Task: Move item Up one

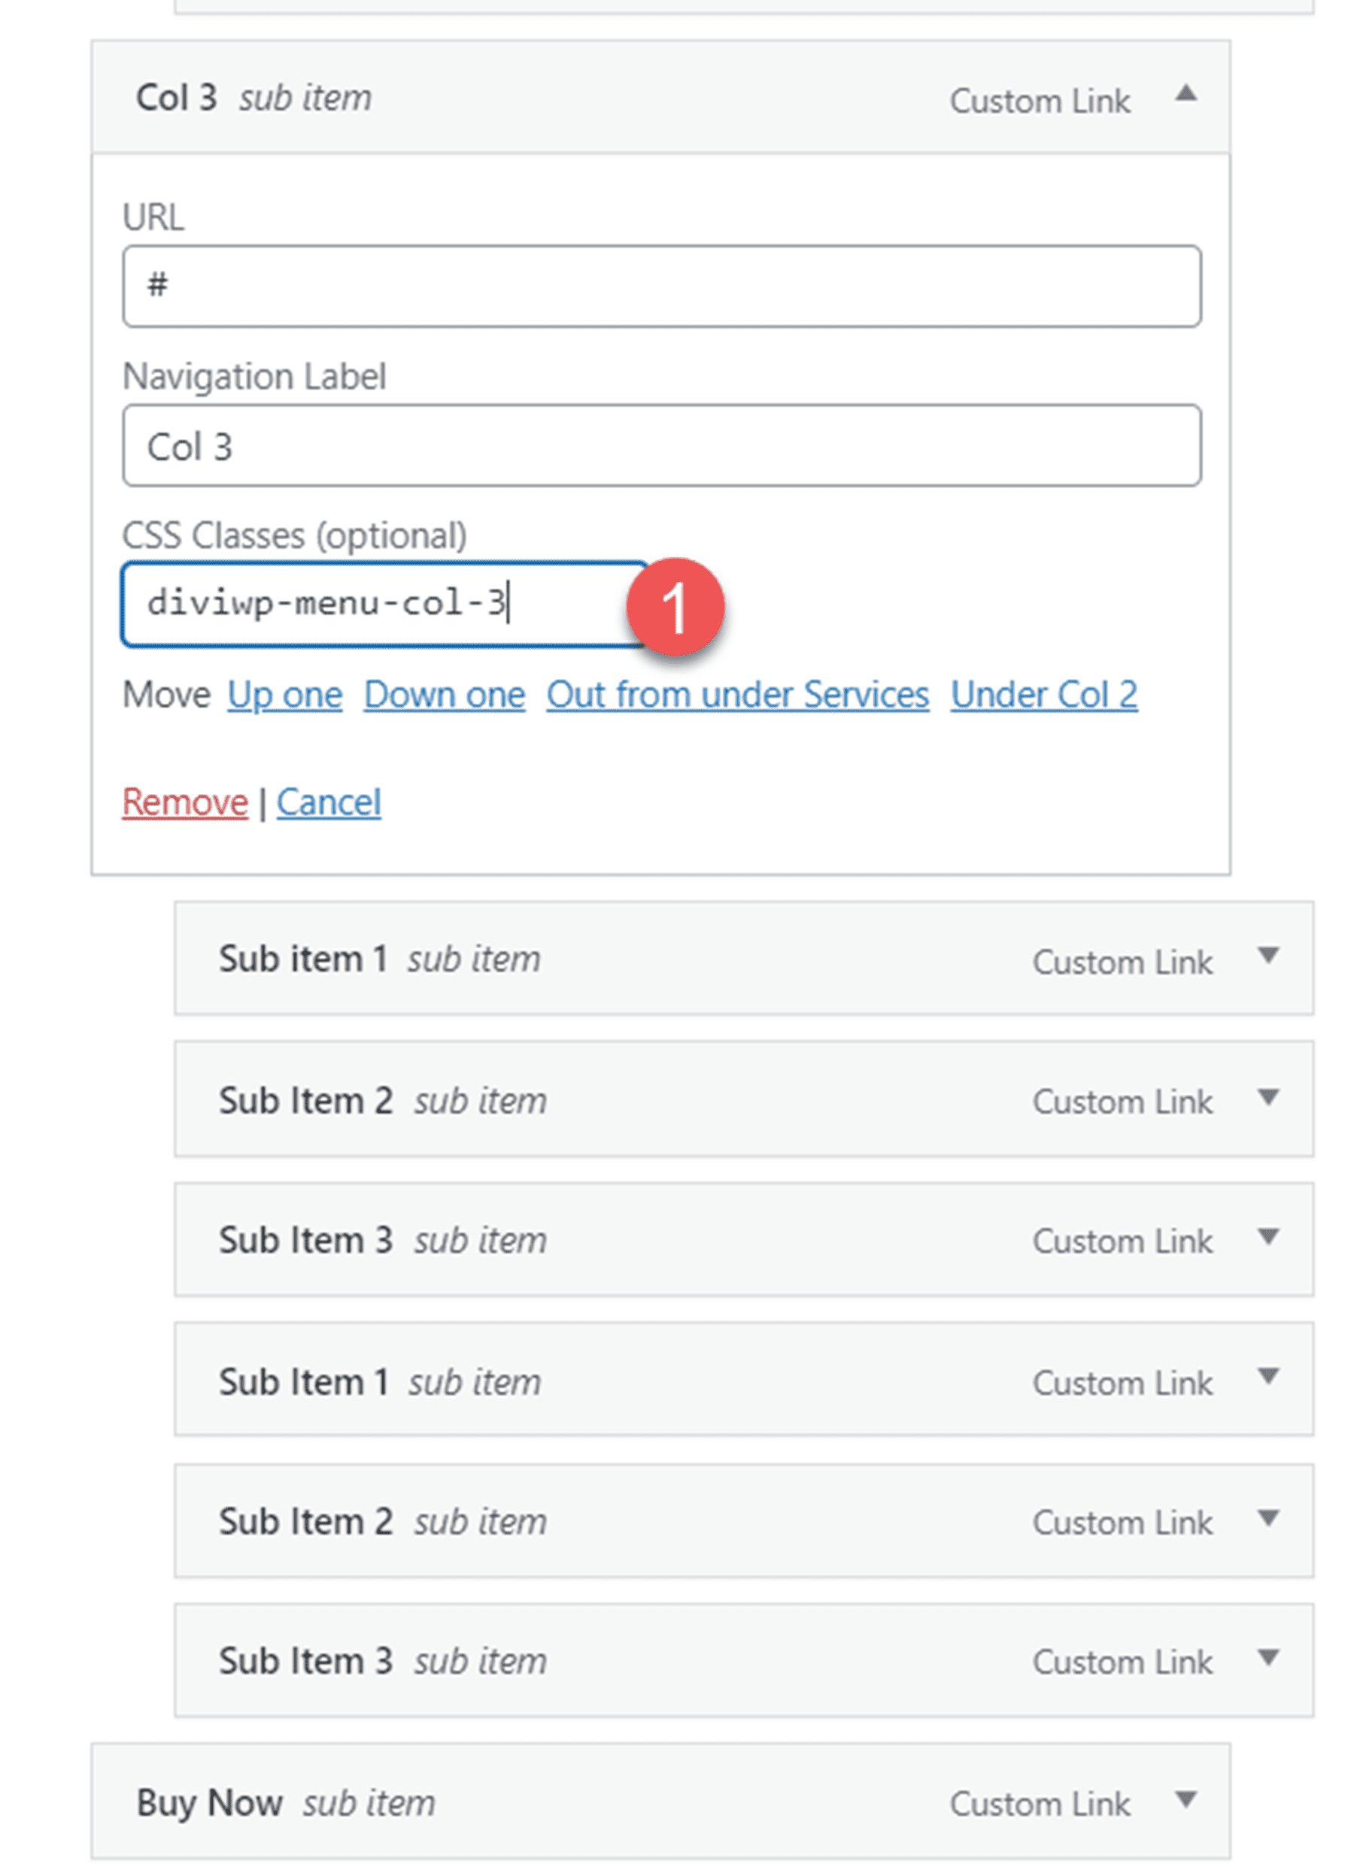Action: click(285, 695)
